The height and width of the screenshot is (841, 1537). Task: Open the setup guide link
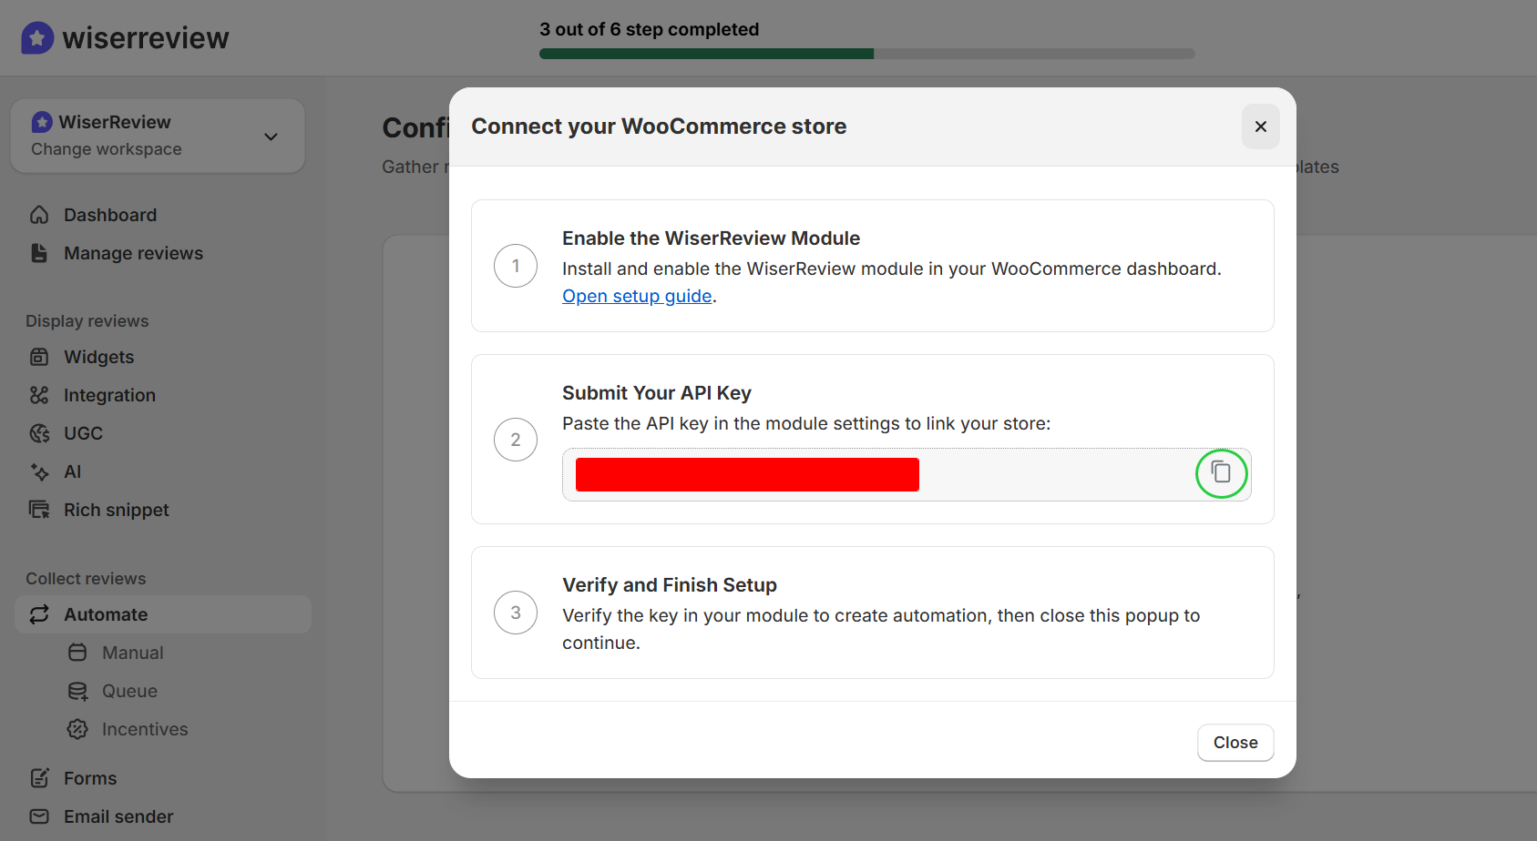click(636, 296)
